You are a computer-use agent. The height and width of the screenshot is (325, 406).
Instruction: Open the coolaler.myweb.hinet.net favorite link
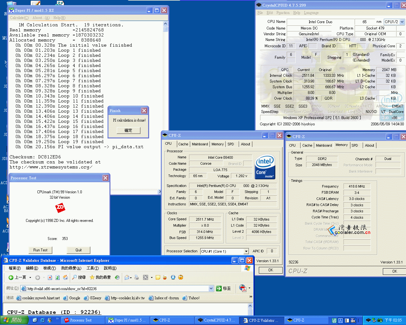point(38,298)
